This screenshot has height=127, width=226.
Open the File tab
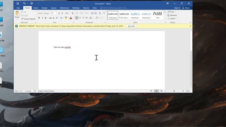point(18,8)
